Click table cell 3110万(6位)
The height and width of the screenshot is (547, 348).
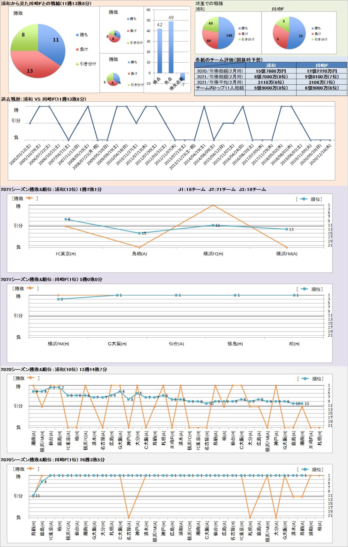click(271, 82)
